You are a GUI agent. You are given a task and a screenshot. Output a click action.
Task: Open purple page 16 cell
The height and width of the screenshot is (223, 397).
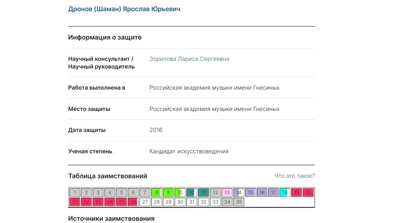tap(262, 192)
